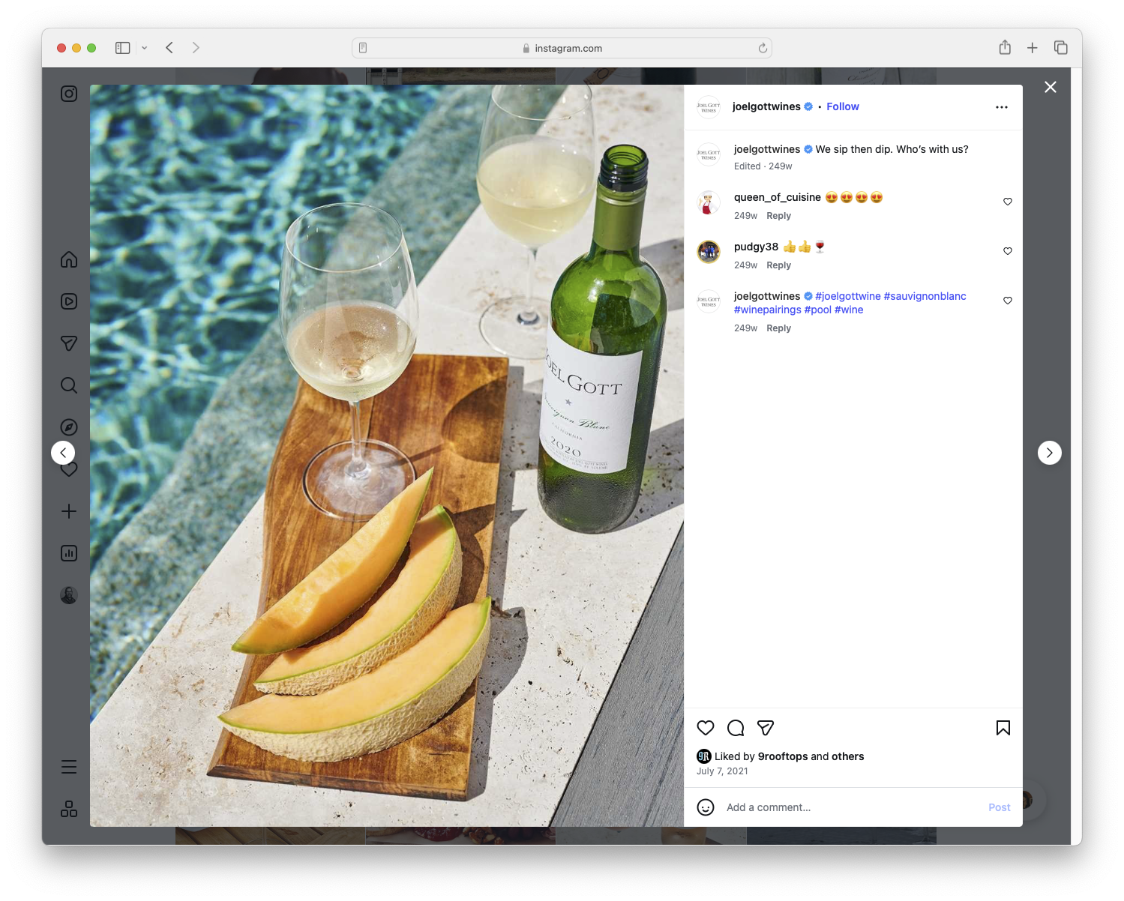Open the #pool hashtag
This screenshot has width=1124, height=901.
818,310
